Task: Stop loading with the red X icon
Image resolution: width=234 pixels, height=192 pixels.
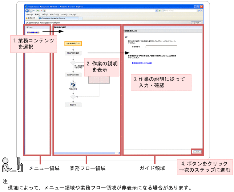Action: pyautogui.click(x=41, y=11)
